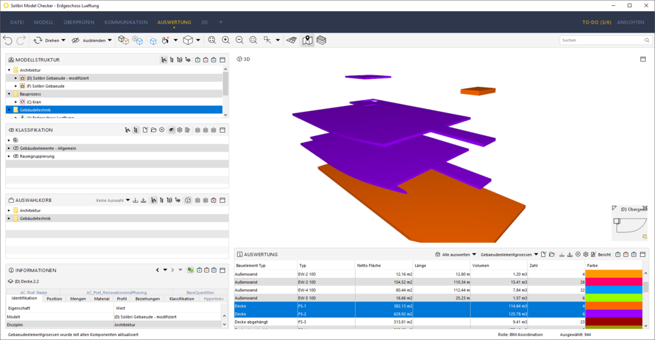The height and width of the screenshot is (340, 655).
Task: Click the floor plan map icon
Action: pyautogui.click(x=307, y=40)
